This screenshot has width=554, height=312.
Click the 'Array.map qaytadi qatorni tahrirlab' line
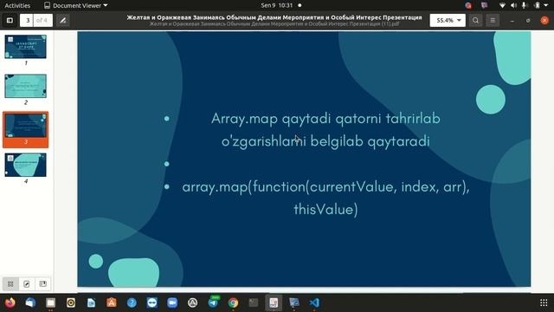[325, 119]
